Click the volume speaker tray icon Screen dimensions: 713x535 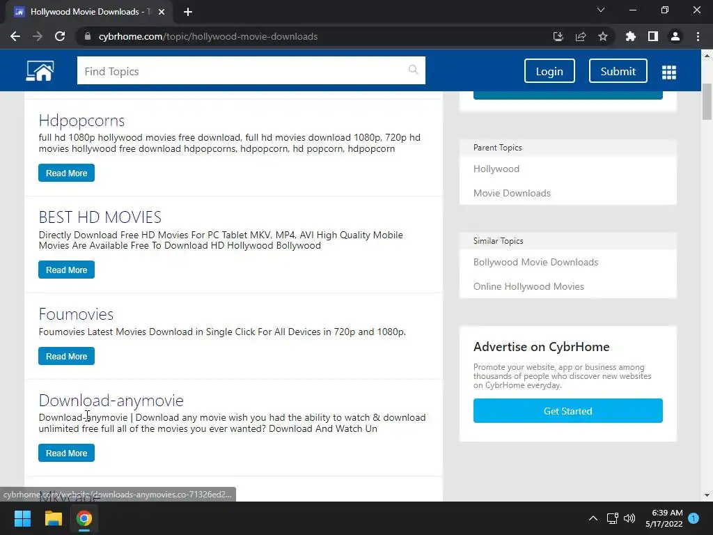629,518
